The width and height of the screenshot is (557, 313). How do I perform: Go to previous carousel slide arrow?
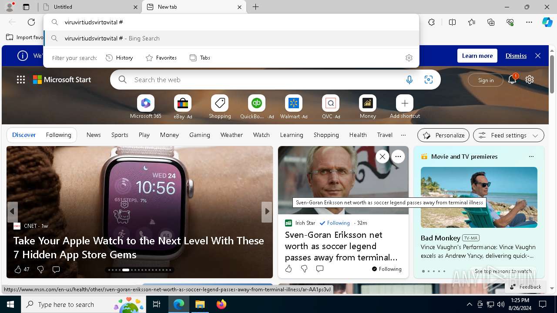[12, 212]
